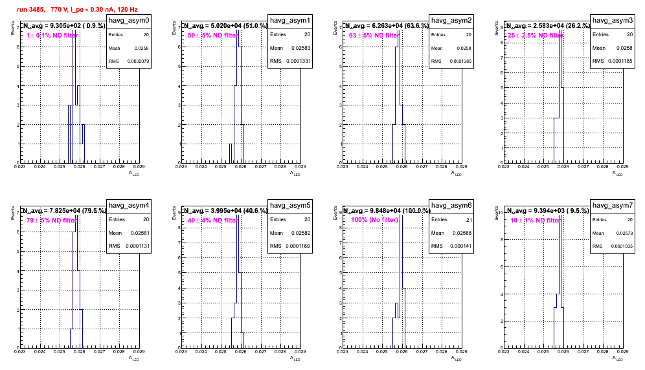645x370 pixels.
Task: Click Mean 0.02588 in havg_asym6 stats
Action: [451, 233]
